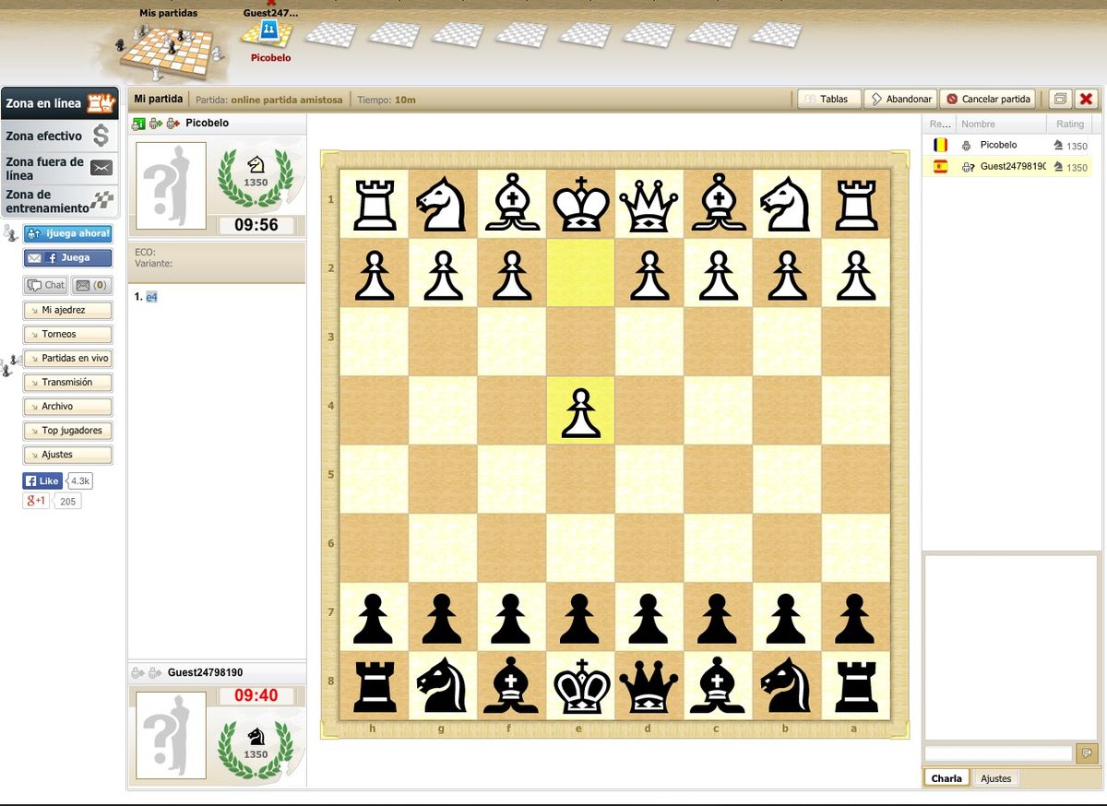Open the Ajustes tab at bottom right
This screenshot has width=1107, height=806.
point(995,777)
